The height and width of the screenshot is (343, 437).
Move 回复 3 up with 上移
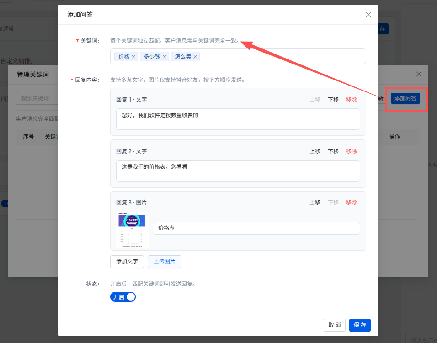pos(315,203)
